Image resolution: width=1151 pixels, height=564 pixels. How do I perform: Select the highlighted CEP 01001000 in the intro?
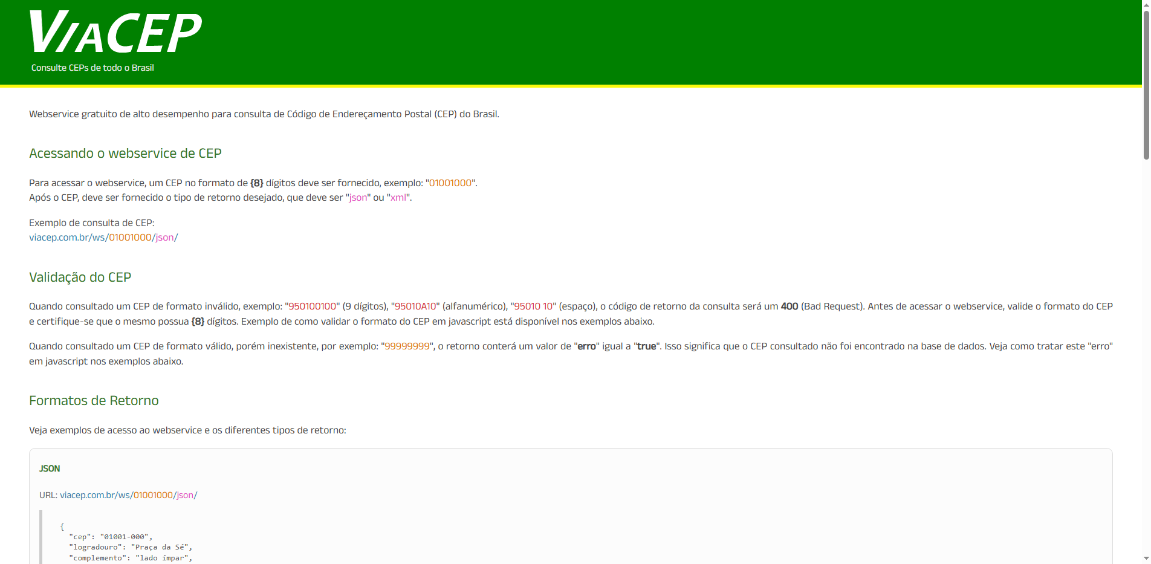click(x=450, y=183)
